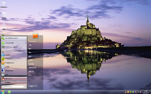Start 360安全卫士 from the Start menu
The image size is (151, 94).
point(14,59)
